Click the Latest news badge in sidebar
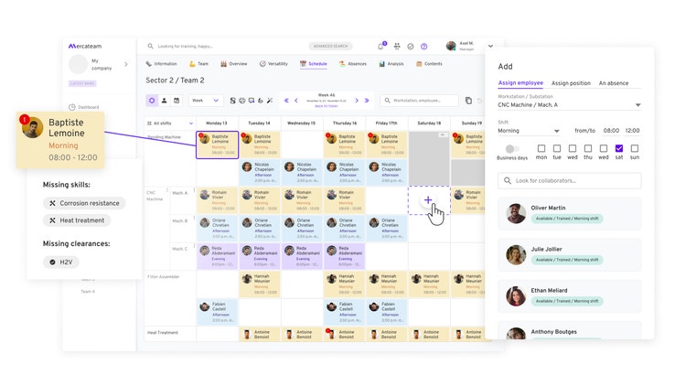The height and width of the screenshot is (386, 686). pos(82,83)
